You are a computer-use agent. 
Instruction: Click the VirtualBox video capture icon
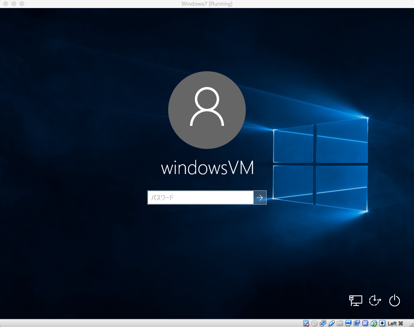(x=357, y=323)
